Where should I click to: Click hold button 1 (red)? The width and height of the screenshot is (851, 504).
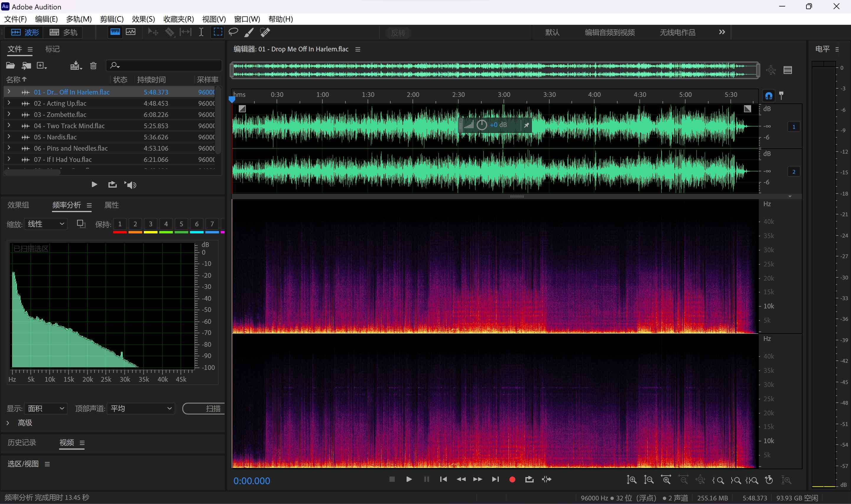click(x=120, y=224)
